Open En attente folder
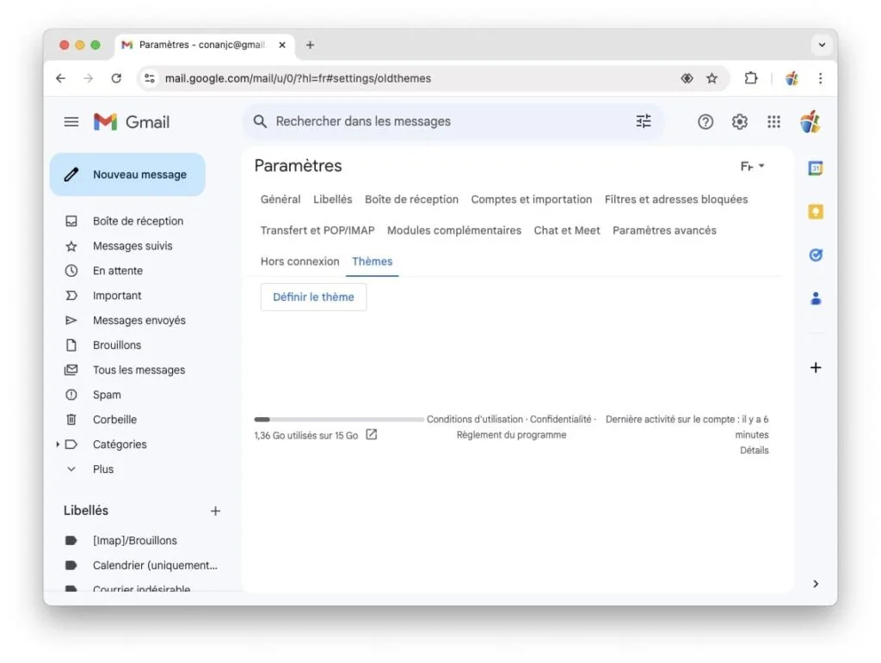The height and width of the screenshot is (663, 881). coord(118,271)
